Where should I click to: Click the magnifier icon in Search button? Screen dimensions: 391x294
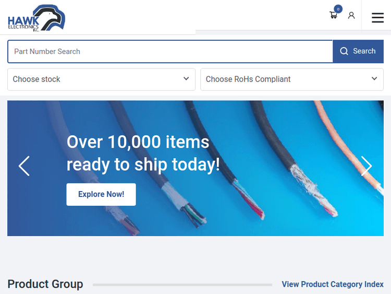[x=344, y=51]
